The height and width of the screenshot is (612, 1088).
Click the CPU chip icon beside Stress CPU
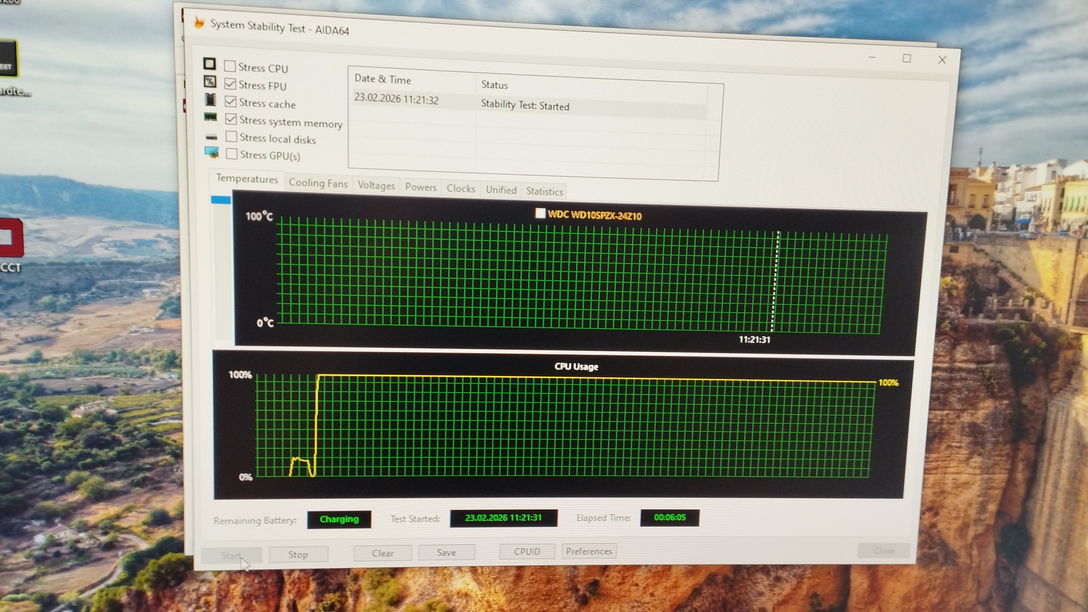coord(210,64)
